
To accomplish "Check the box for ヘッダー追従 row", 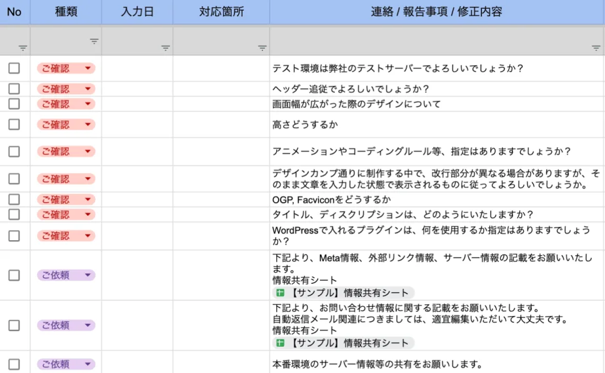I will pos(14,89).
